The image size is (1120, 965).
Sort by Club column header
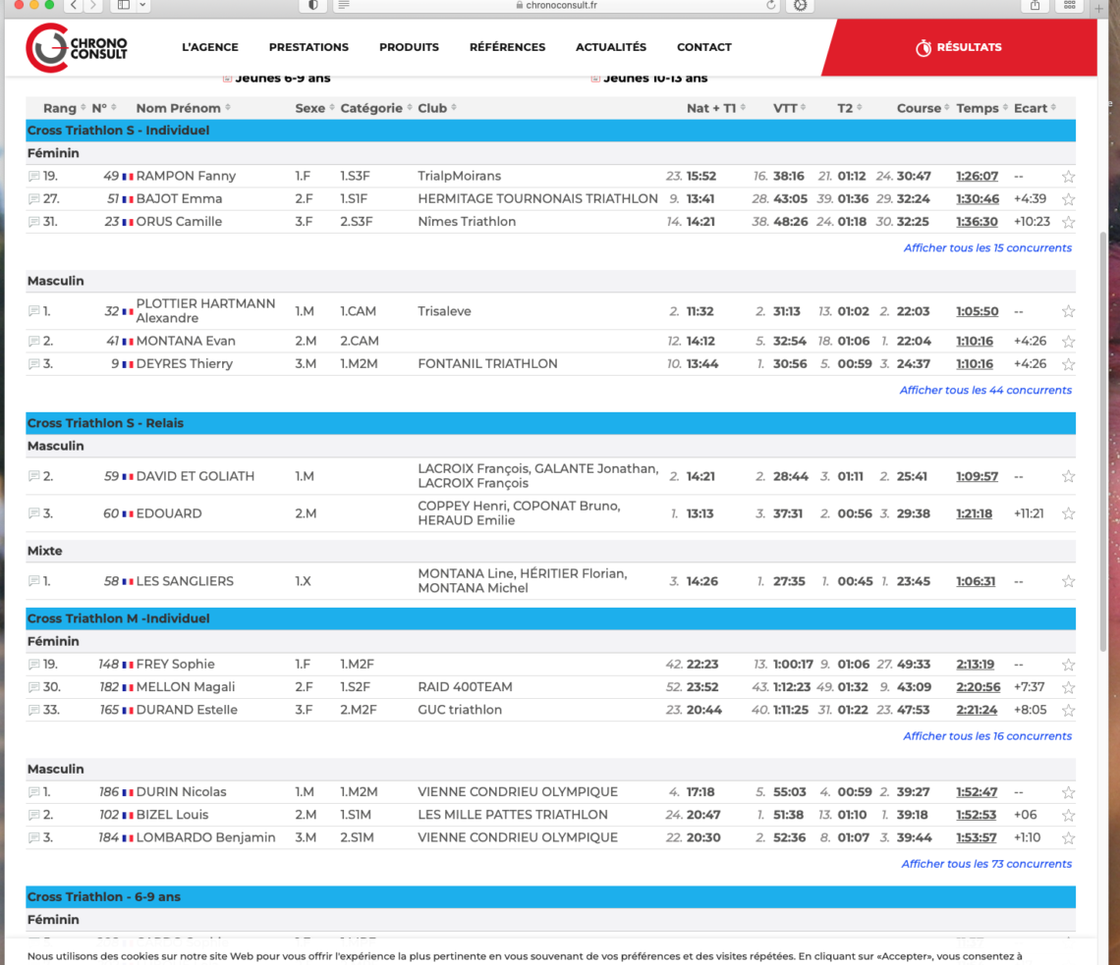pyautogui.click(x=453, y=108)
